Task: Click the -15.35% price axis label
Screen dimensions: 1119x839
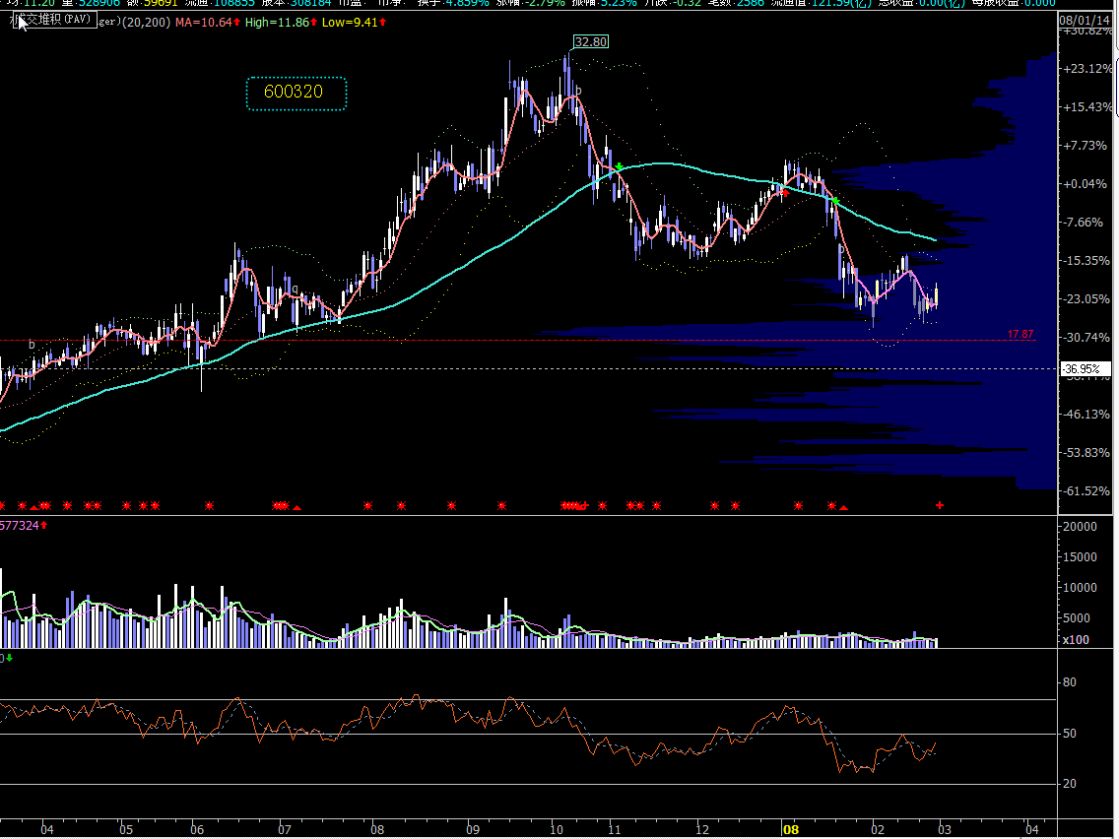Action: pos(1087,260)
